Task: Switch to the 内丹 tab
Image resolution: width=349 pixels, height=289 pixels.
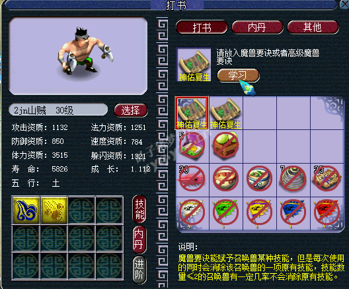Action: [x=257, y=28]
